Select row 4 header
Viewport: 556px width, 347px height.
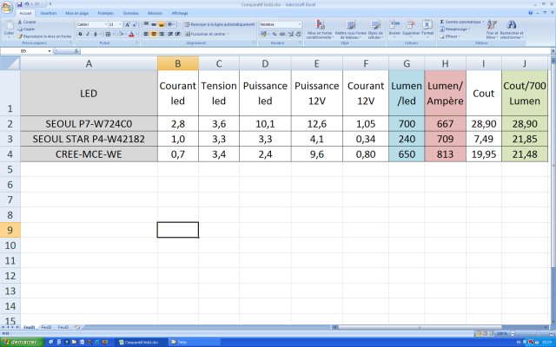10,154
